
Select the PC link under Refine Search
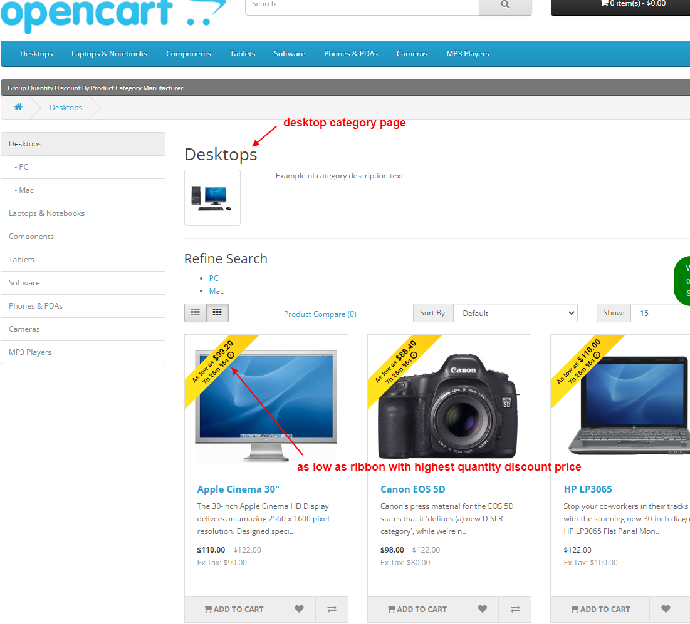213,278
